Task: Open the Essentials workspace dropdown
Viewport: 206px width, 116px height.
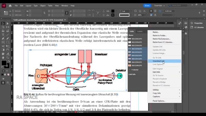Action: [x=160, y=6]
